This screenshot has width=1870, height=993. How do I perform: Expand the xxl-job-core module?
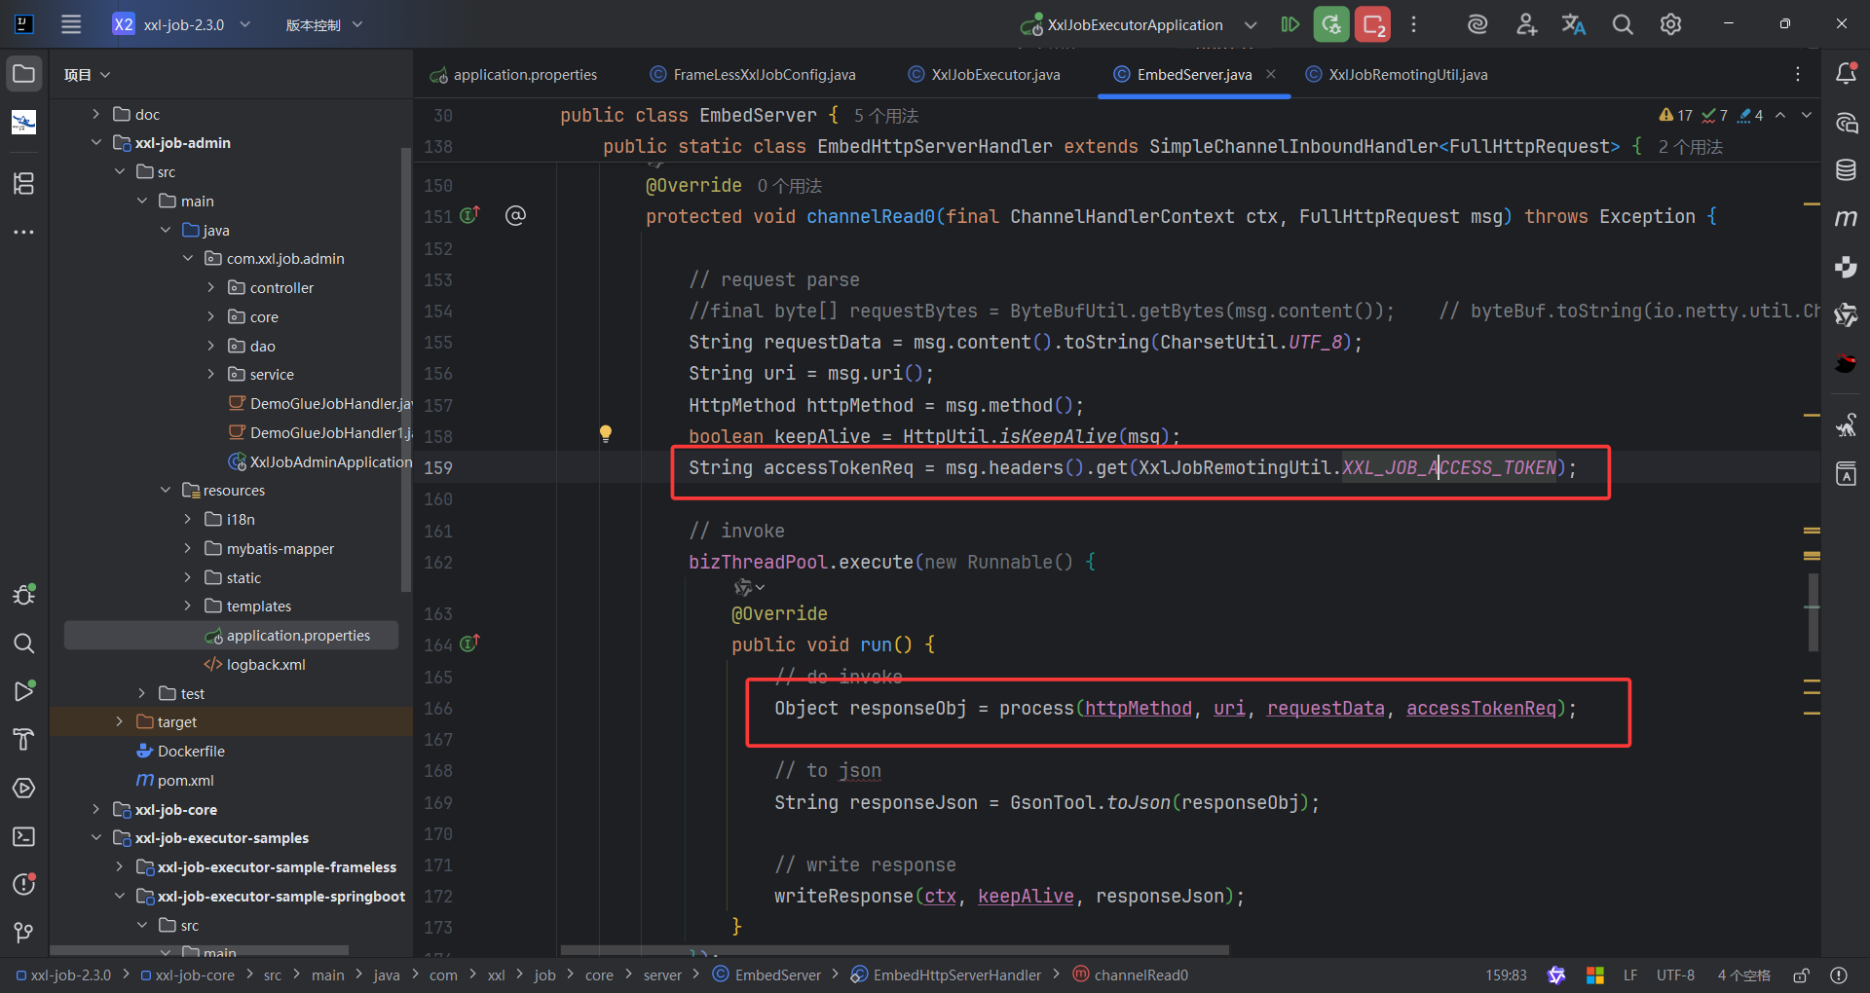coord(95,809)
